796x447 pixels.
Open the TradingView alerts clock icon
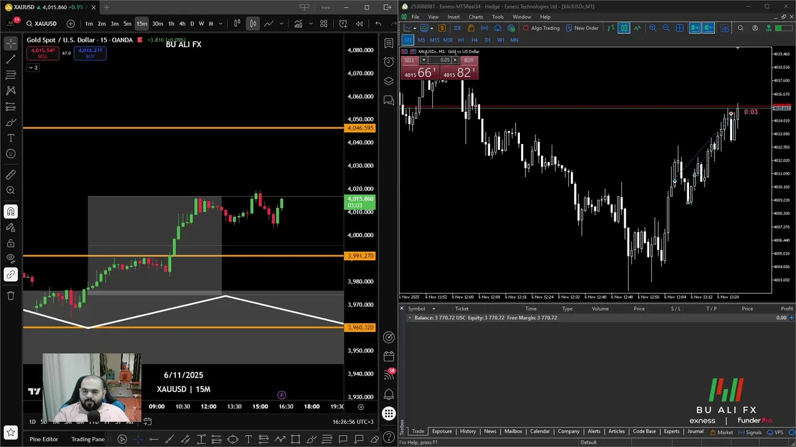(389, 62)
